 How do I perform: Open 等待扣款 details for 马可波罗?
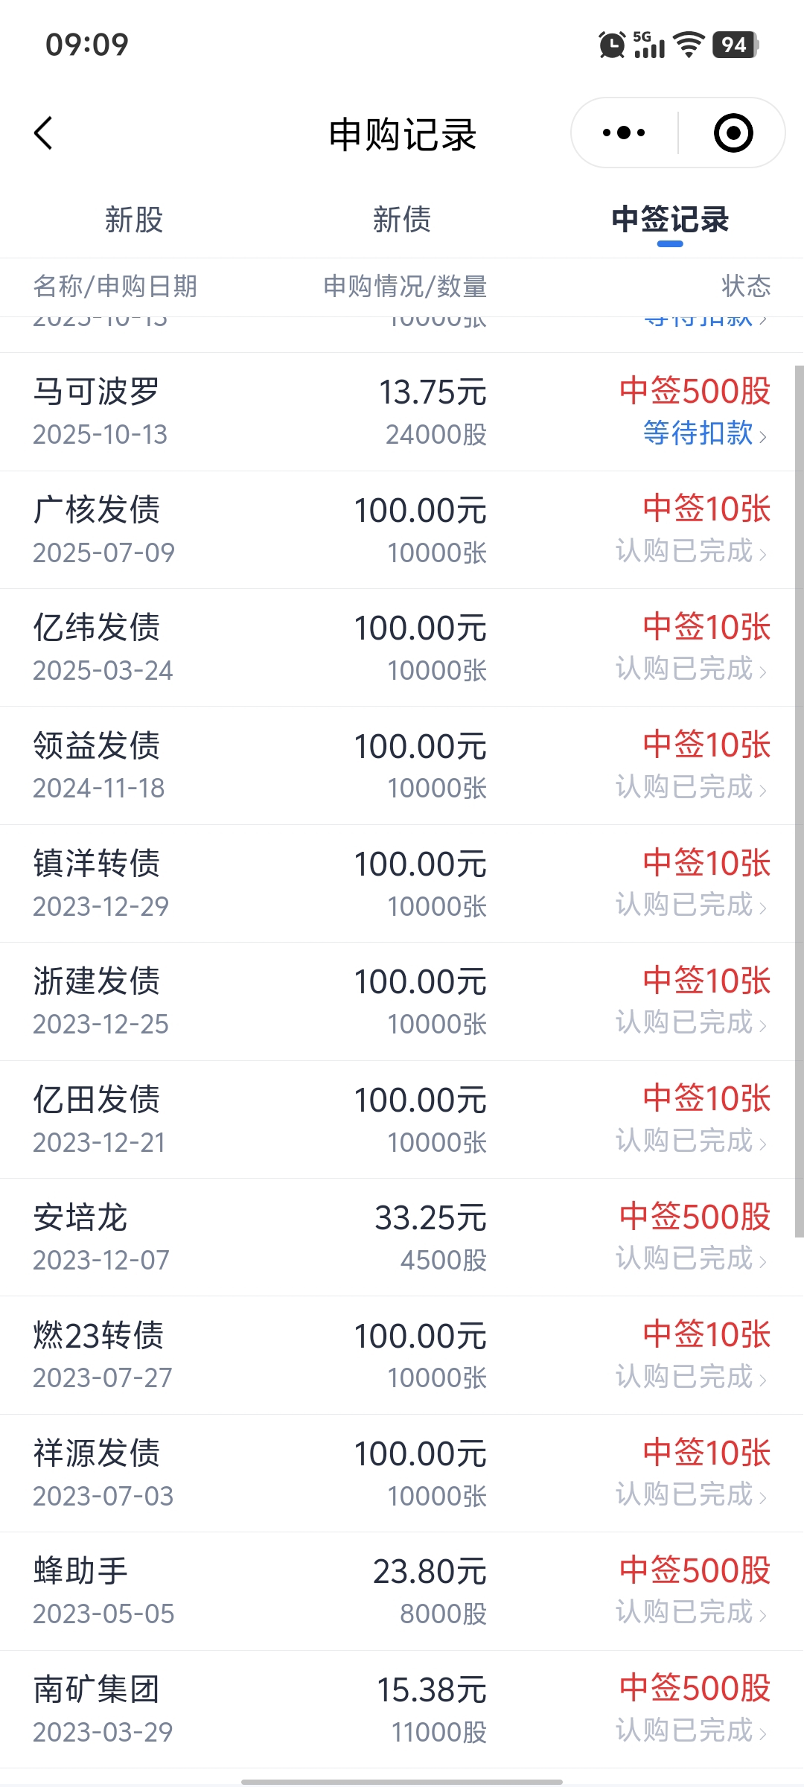coord(704,433)
